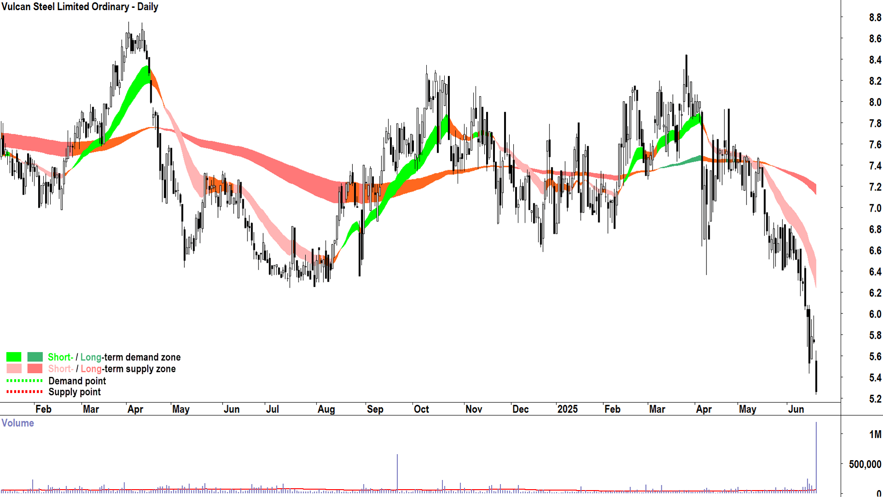Click the 7.2 price axis label

[x=875, y=187]
